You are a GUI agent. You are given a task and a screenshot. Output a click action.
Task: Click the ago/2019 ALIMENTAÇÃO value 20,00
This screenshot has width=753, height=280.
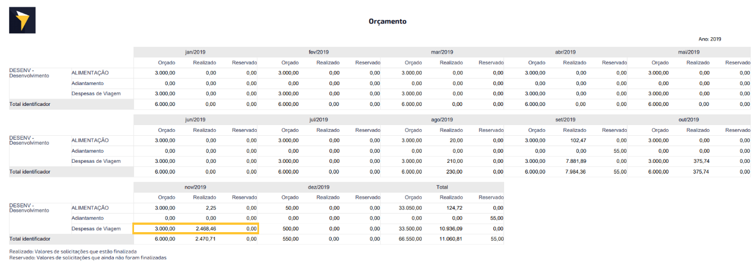coord(456,140)
